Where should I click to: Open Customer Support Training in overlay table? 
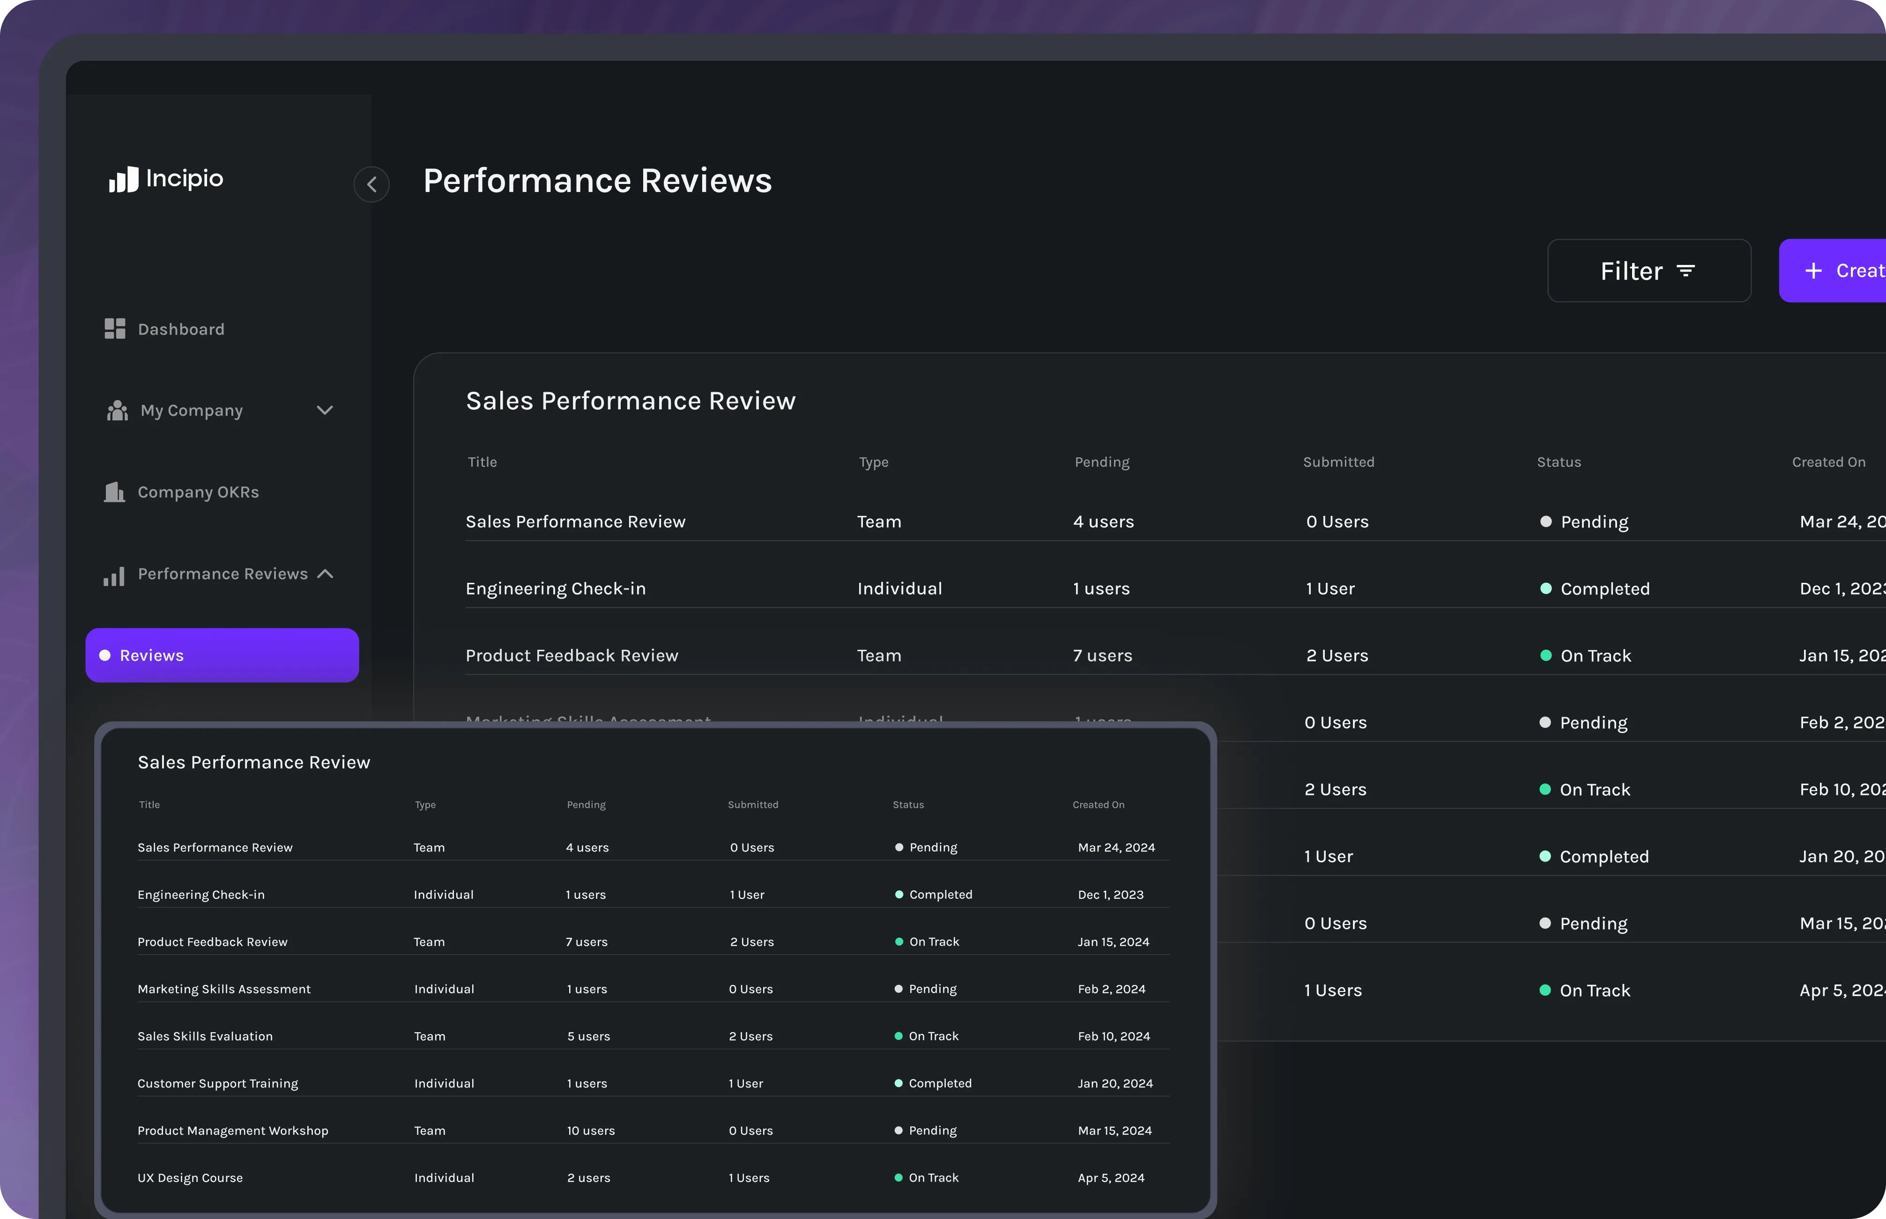[x=218, y=1084]
